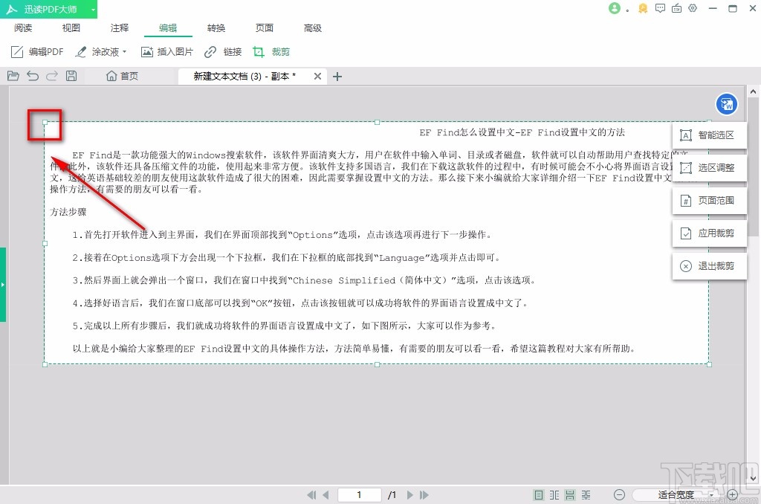The width and height of the screenshot is (761, 504).
Task: Click the green user account avatar
Action: tap(615, 8)
